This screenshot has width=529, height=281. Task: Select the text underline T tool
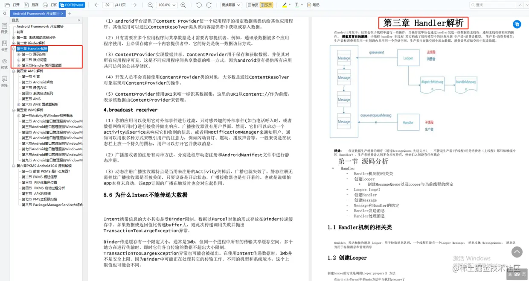tap(297, 5)
